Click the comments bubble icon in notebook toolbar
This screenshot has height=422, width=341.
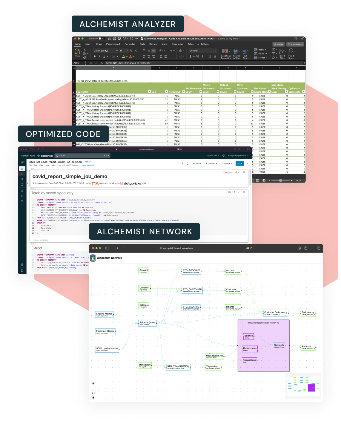pos(188,163)
